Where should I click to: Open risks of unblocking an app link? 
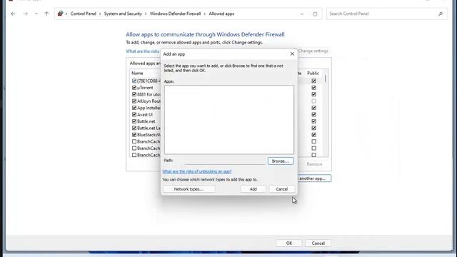coord(197,171)
